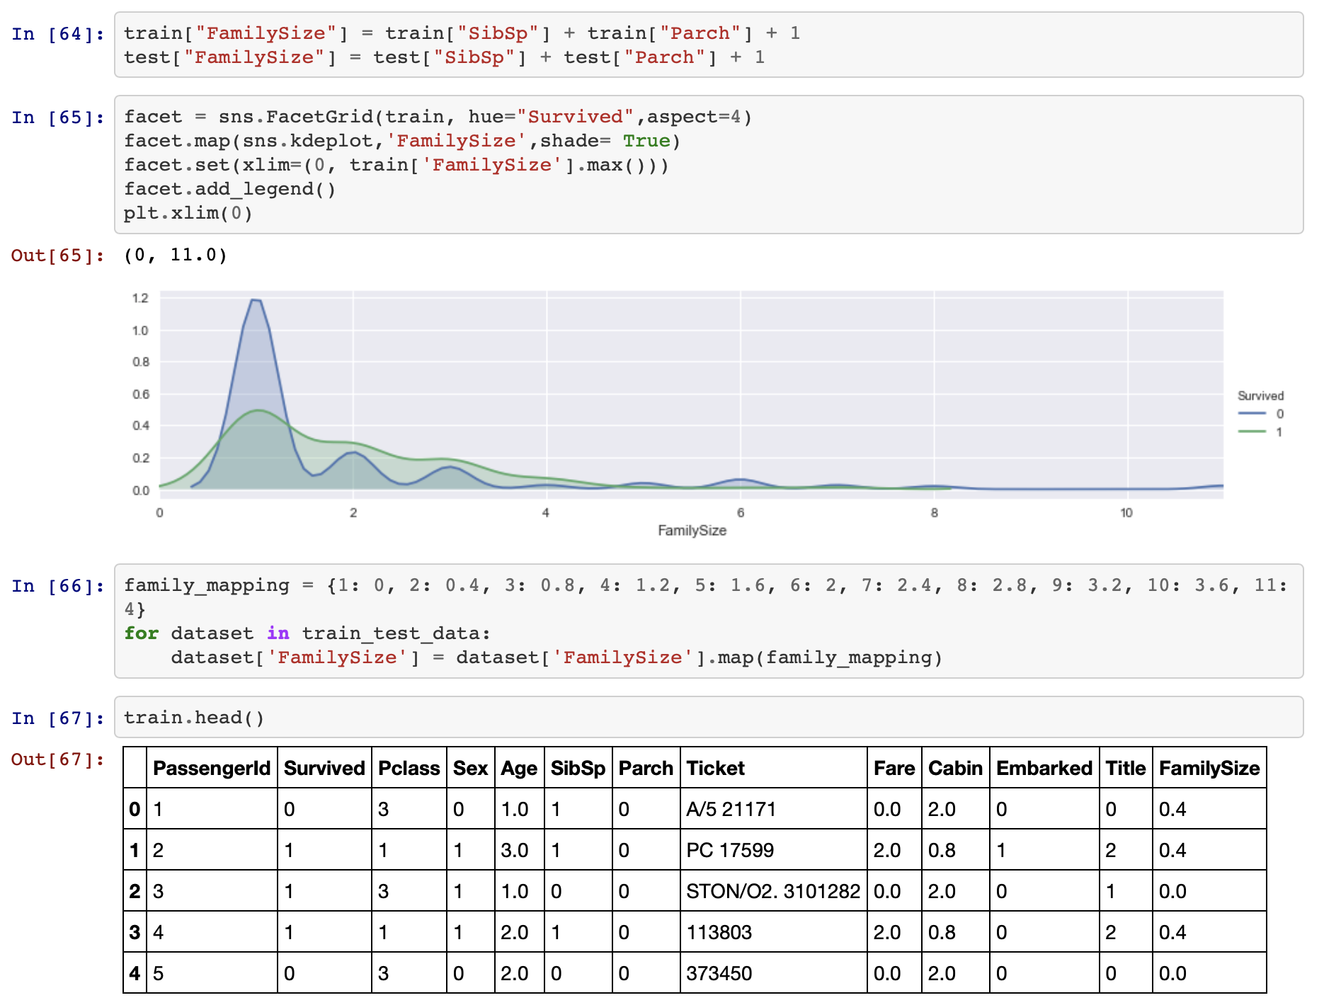Click the PassengerId column header
This screenshot has height=1005, width=1324.
212,768
